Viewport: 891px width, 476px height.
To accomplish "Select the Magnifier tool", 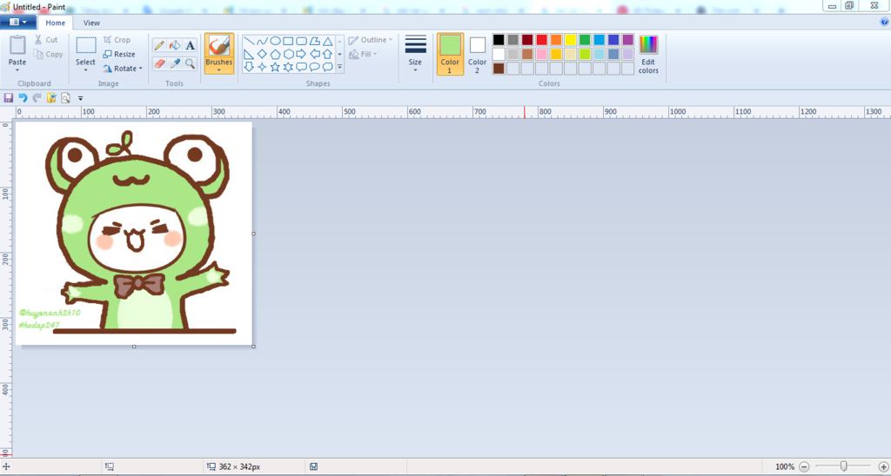I will (x=191, y=63).
